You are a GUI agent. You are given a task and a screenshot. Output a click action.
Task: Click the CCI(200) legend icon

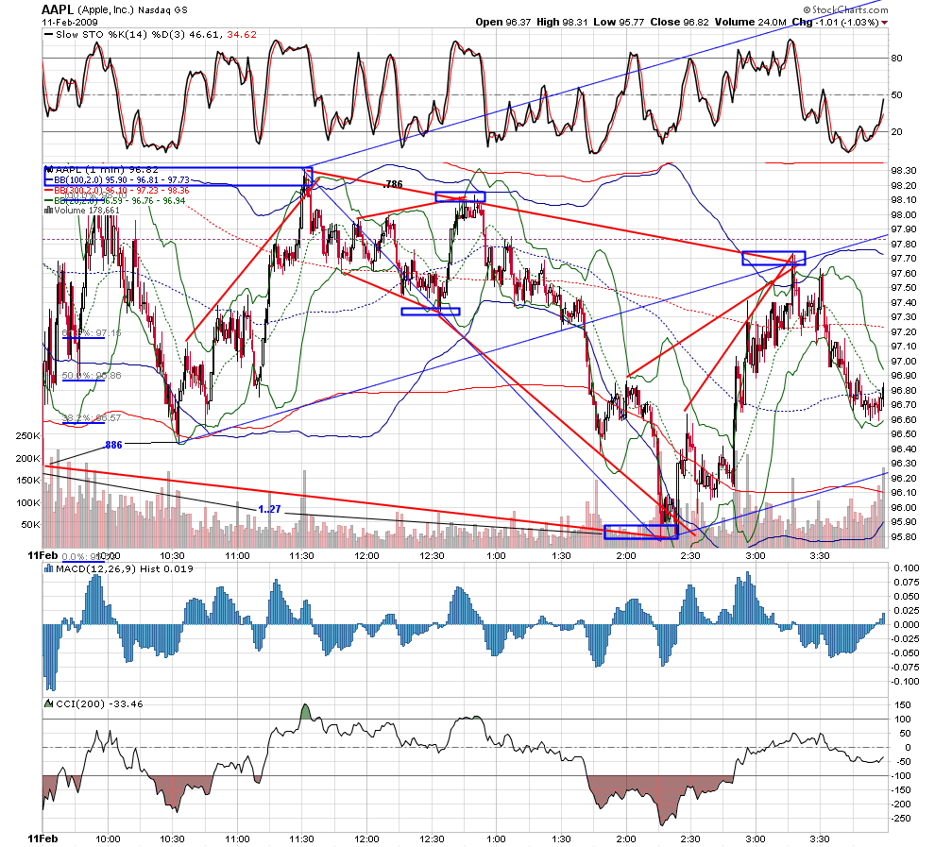(x=49, y=704)
